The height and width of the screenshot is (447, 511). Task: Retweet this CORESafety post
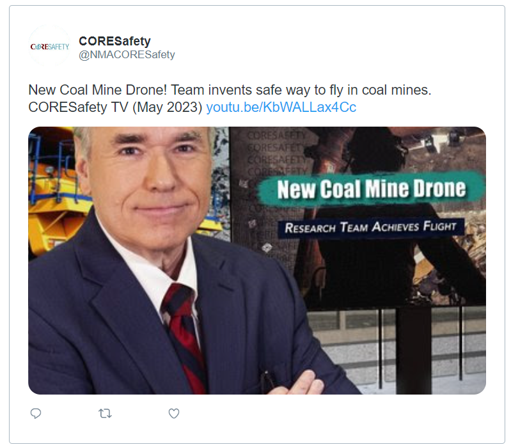point(105,414)
